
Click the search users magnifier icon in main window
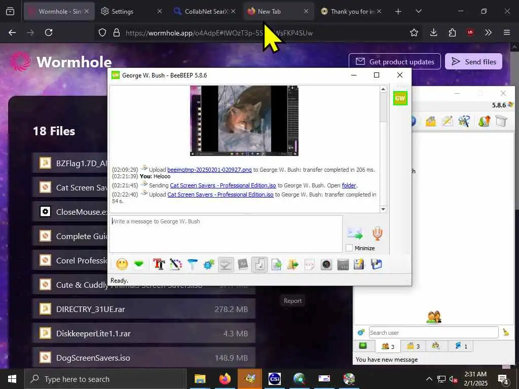point(464,122)
